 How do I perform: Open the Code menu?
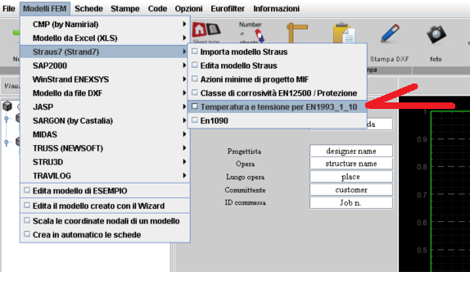(157, 9)
